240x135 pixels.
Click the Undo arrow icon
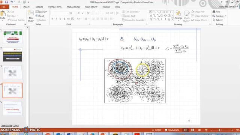pyautogui.click(x=12, y=2)
